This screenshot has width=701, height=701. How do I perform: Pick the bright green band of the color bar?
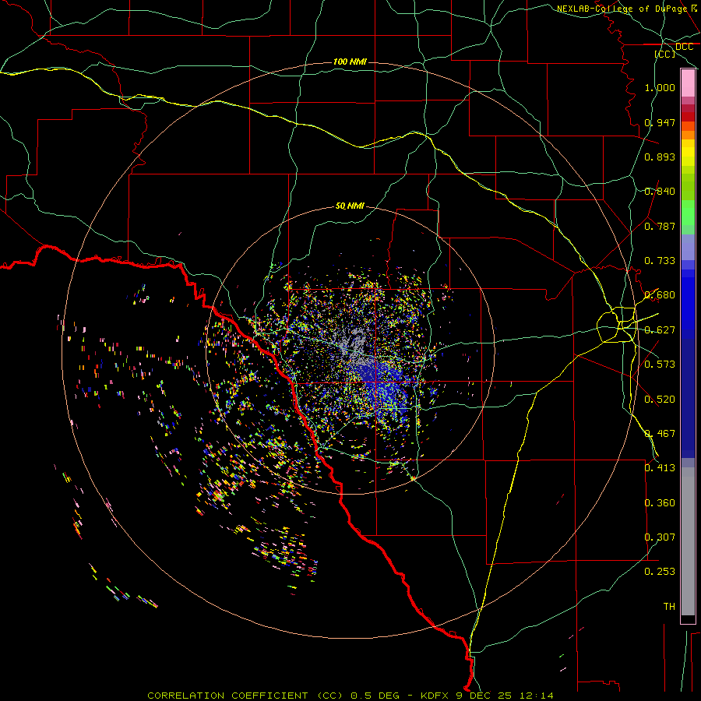(688, 213)
